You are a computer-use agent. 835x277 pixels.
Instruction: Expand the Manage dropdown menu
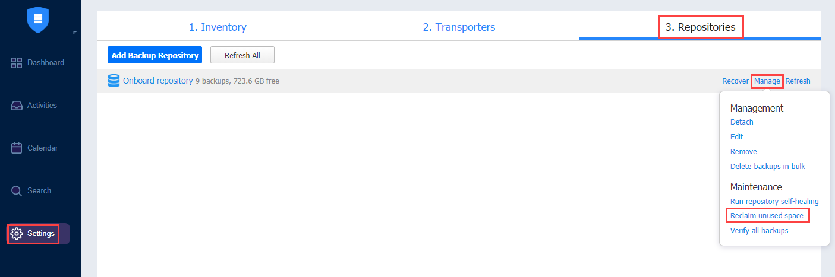click(767, 81)
